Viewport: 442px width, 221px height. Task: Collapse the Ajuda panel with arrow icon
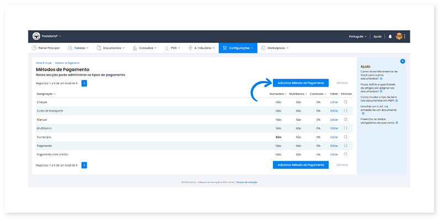coord(403,61)
